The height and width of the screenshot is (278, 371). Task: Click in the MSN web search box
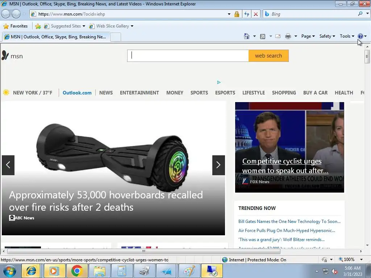pyautogui.click(x=188, y=56)
